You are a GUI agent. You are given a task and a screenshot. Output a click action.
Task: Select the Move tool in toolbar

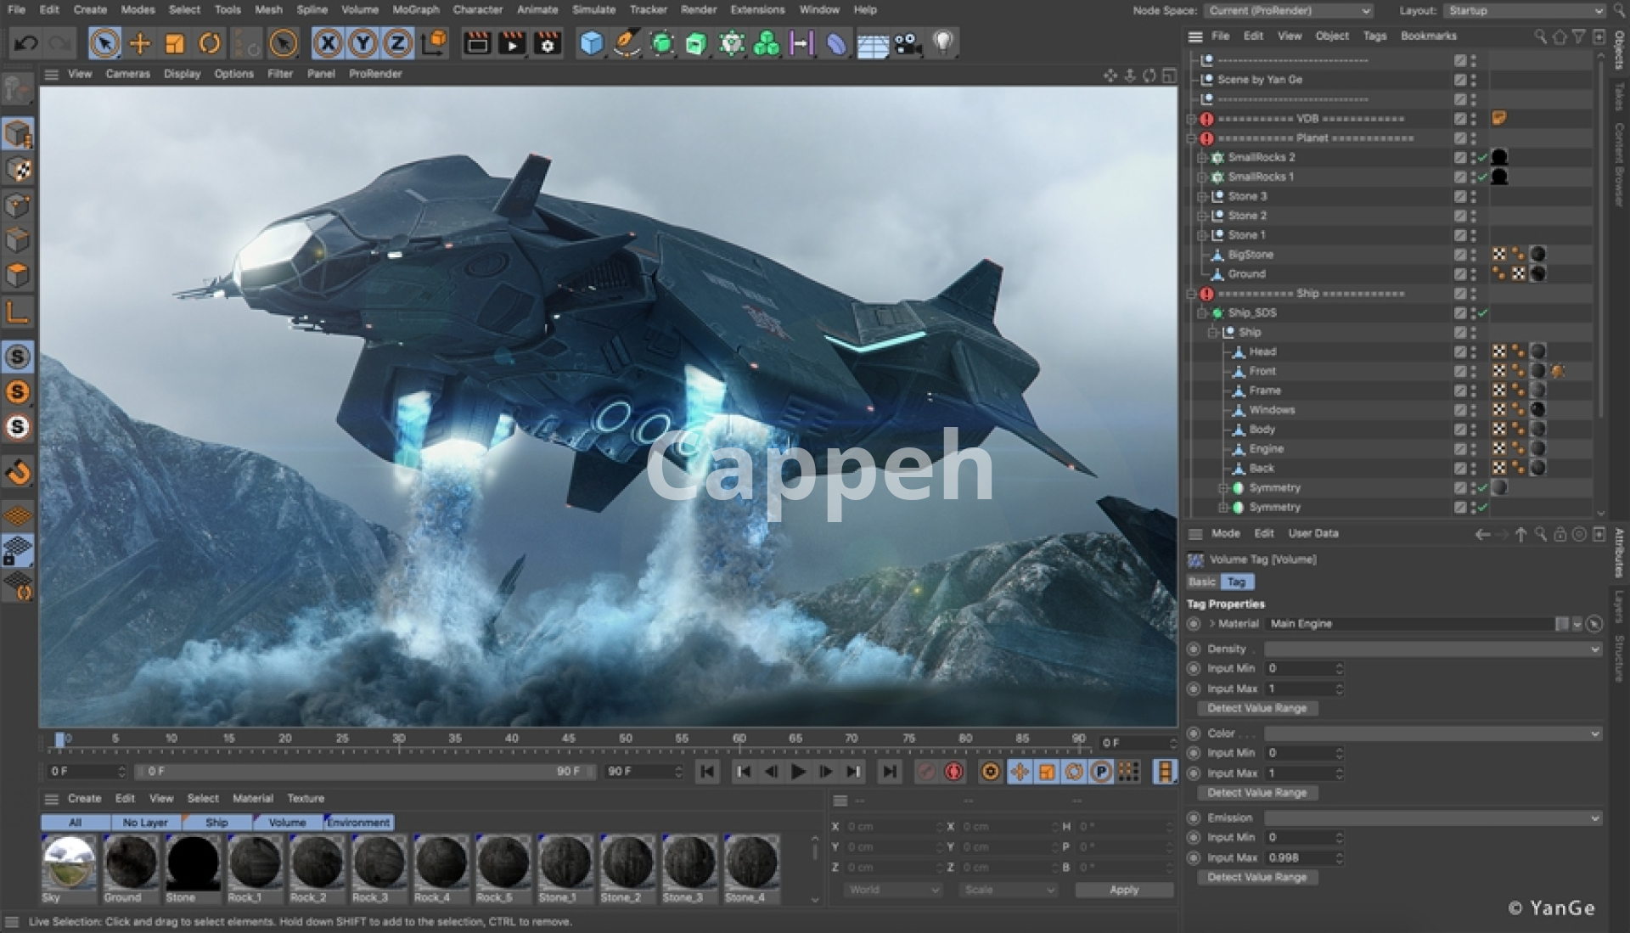(x=139, y=42)
